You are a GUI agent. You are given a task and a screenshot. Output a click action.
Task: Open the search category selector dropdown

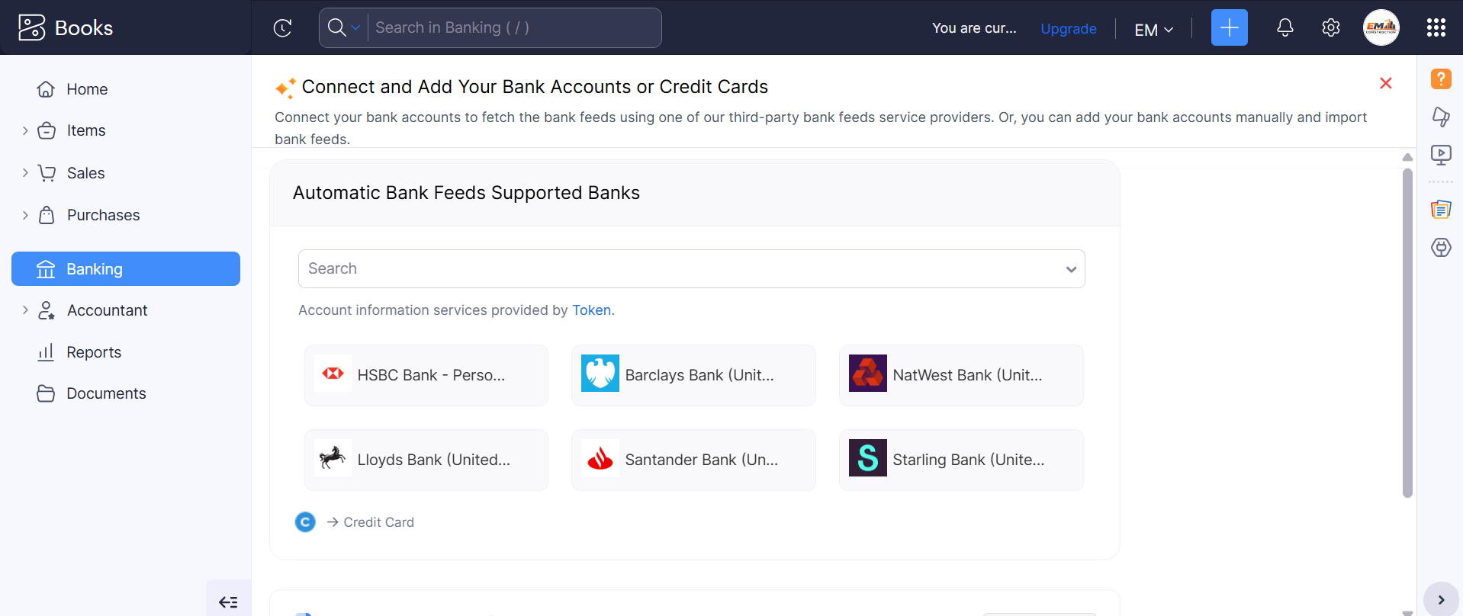tap(355, 27)
